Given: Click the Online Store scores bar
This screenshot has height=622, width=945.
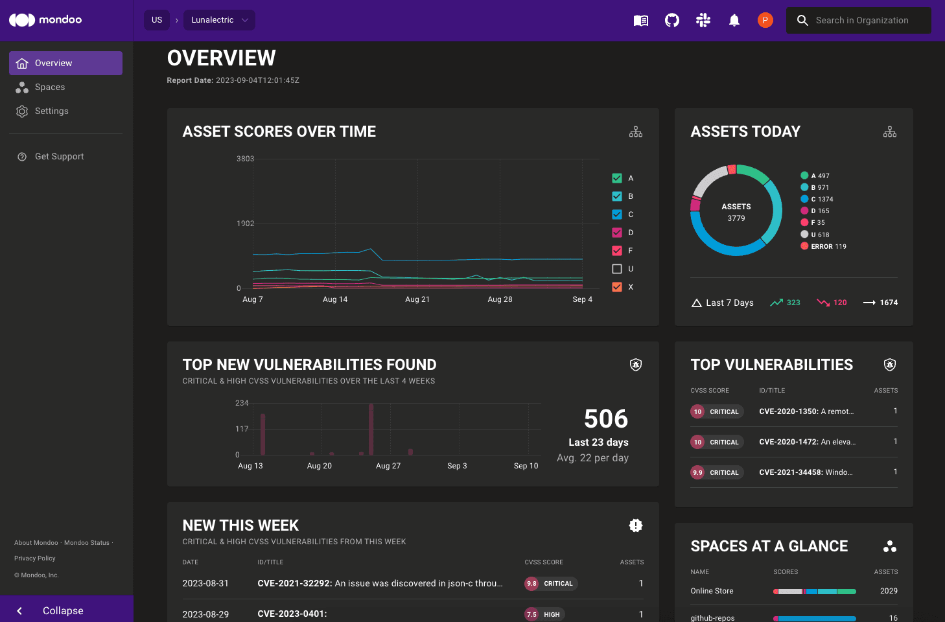Looking at the screenshot, I should point(814,592).
